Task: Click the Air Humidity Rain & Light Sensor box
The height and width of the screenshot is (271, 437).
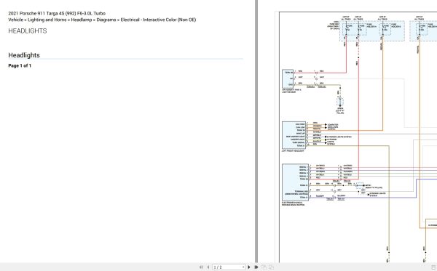Action: point(288,78)
